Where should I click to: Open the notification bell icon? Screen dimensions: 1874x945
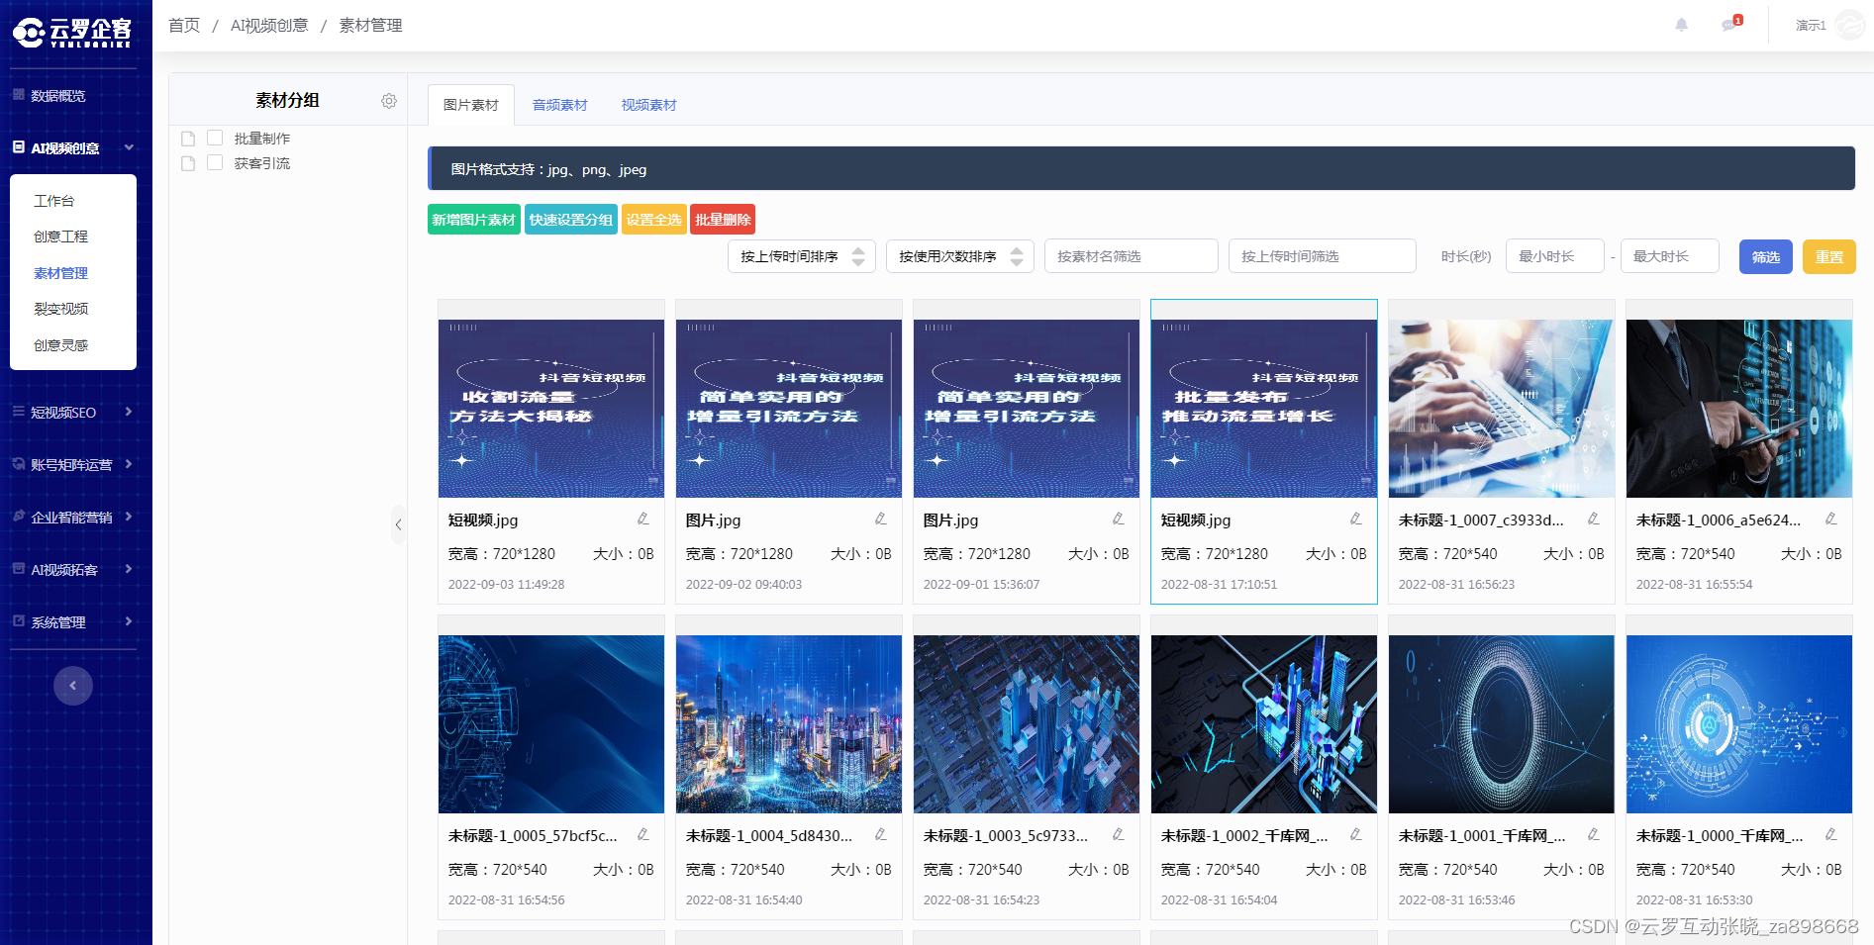[1681, 25]
